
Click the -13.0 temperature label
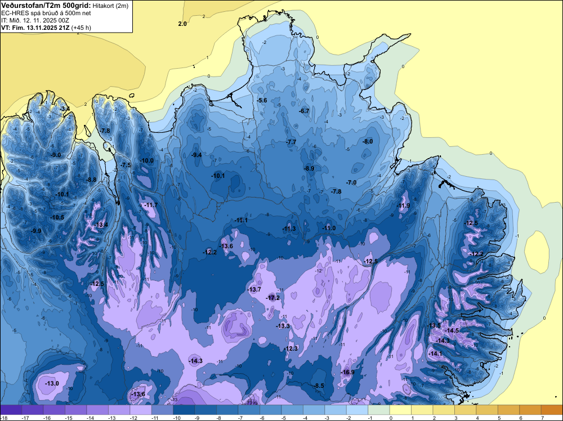(x=52, y=384)
